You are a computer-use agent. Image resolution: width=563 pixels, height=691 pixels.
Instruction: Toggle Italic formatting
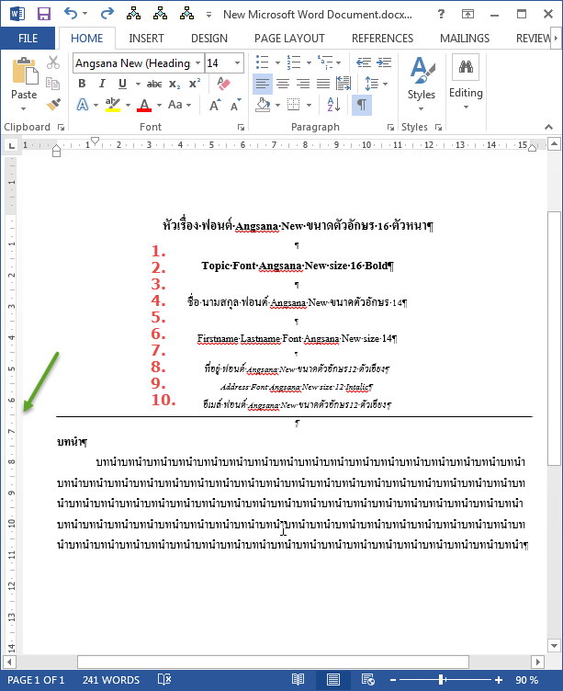point(102,84)
